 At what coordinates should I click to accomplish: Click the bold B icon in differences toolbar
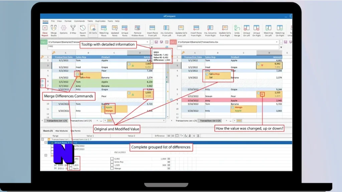coord(190,136)
